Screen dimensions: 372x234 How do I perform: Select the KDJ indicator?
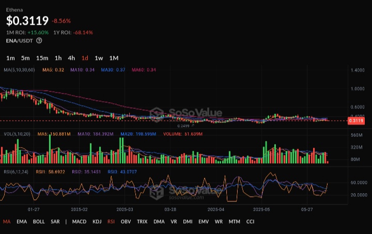(97, 222)
